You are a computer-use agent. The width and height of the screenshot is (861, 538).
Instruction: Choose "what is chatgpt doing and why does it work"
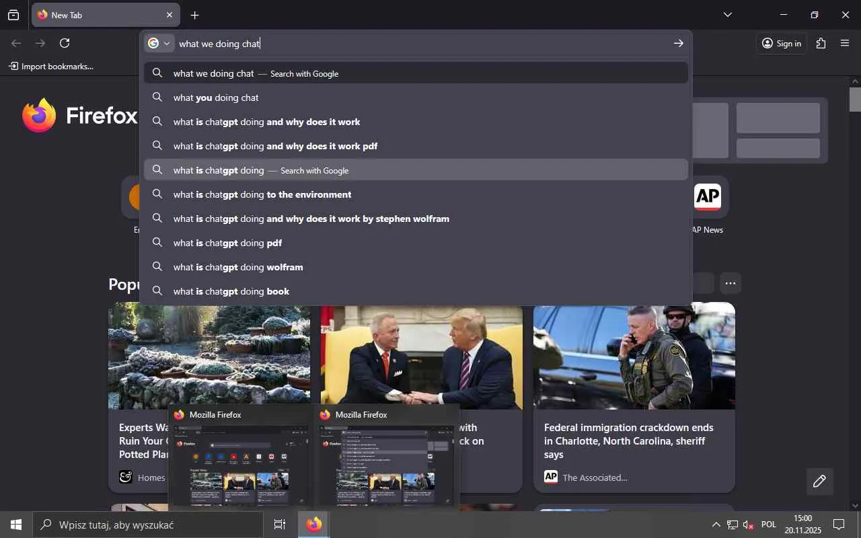click(416, 122)
